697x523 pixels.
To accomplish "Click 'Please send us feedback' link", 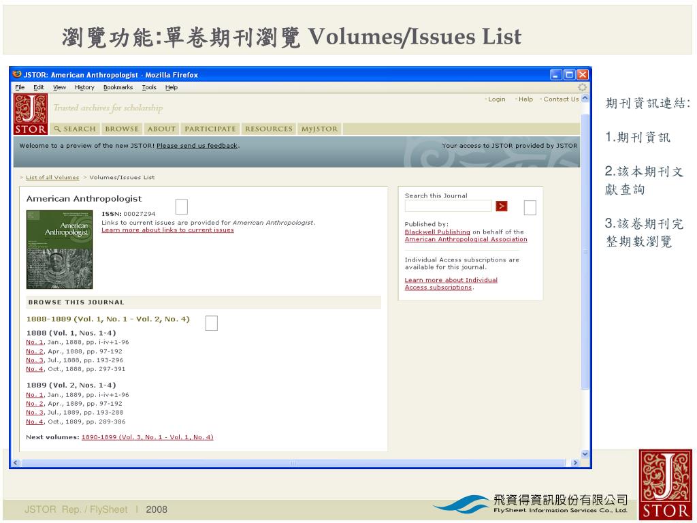I will coord(197,146).
